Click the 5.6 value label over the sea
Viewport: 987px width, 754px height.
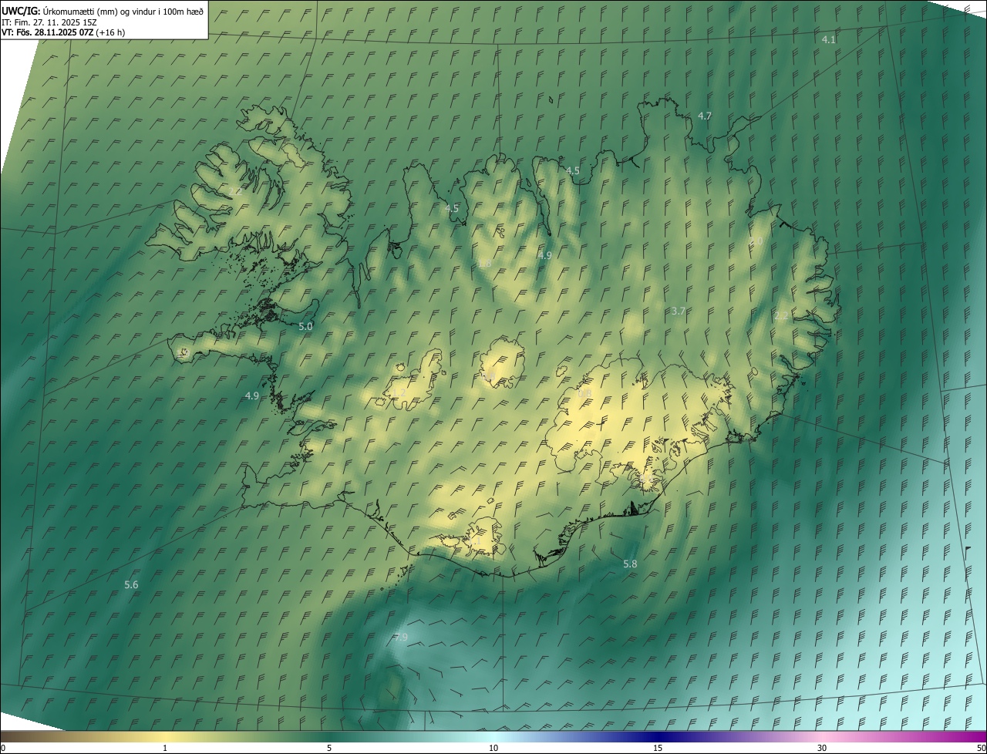pyautogui.click(x=132, y=585)
